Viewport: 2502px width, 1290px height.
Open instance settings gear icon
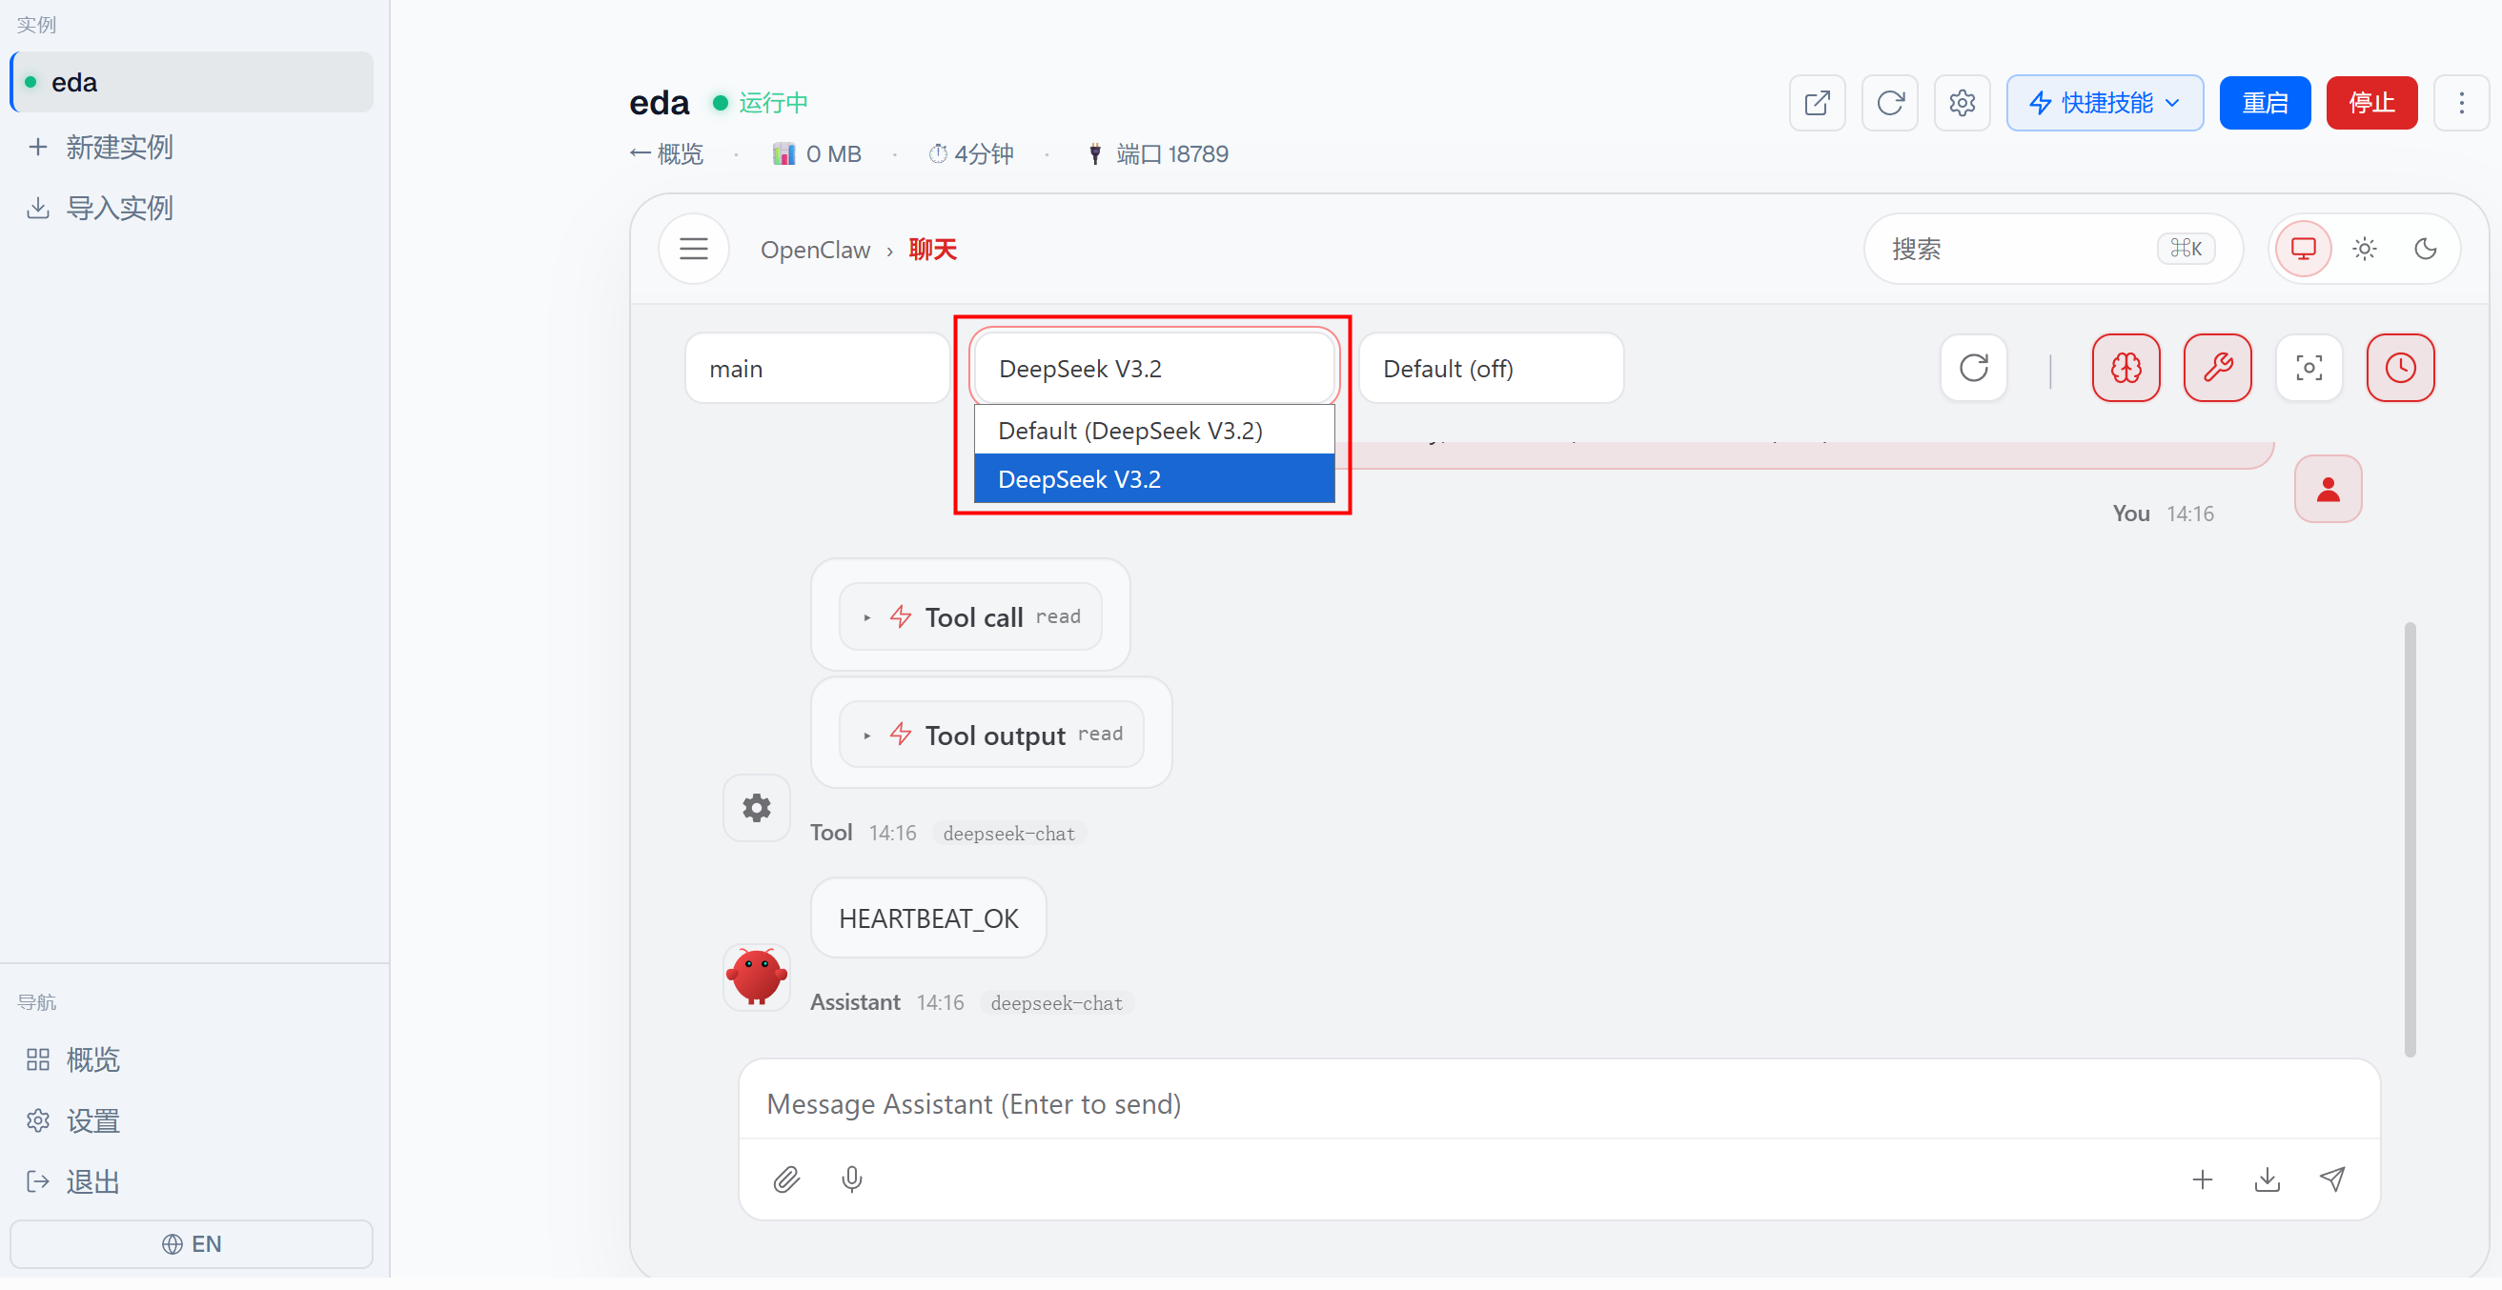1962,102
